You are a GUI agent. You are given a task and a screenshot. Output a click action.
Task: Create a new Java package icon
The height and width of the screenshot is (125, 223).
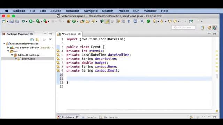tap(69, 21)
